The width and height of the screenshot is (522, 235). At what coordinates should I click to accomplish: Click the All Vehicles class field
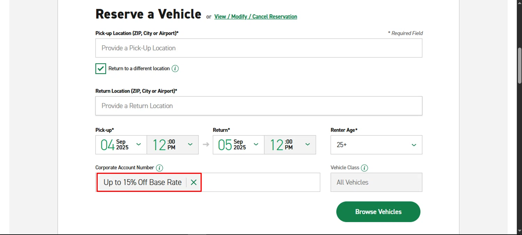tap(376, 182)
